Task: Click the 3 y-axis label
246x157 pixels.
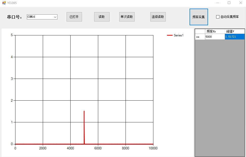Action: tap(12, 79)
